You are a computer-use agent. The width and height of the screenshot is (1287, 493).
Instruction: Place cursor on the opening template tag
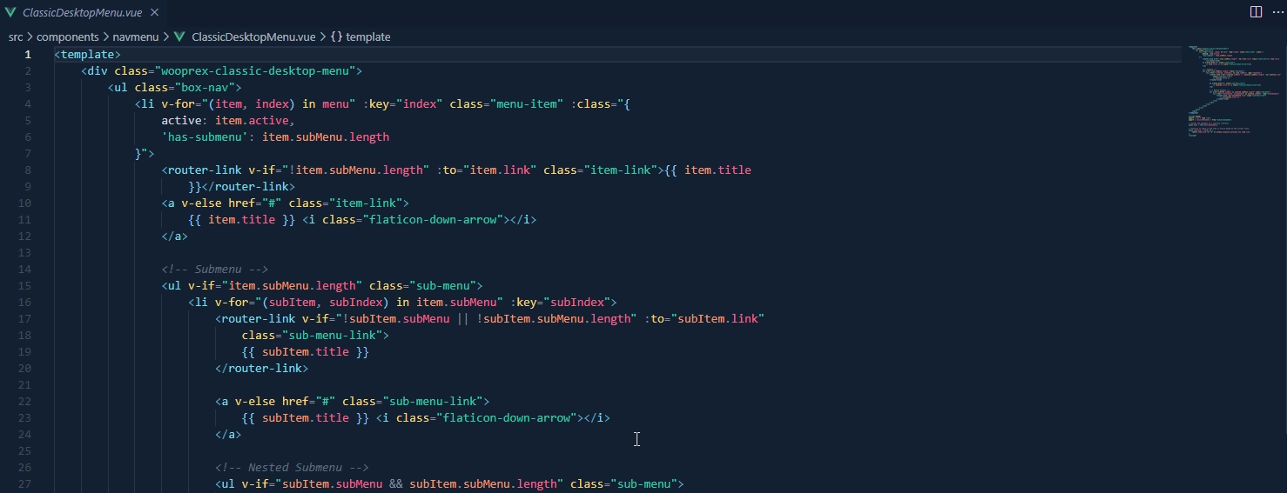(87, 54)
